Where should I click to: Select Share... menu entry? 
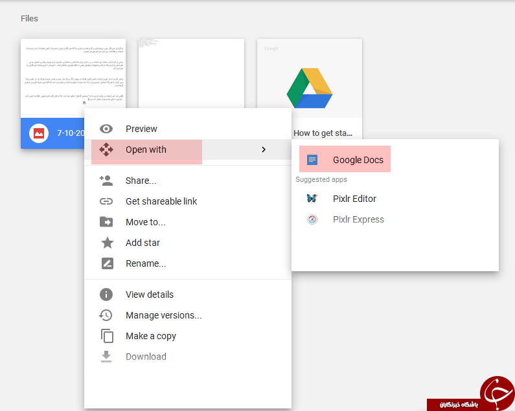click(188, 181)
